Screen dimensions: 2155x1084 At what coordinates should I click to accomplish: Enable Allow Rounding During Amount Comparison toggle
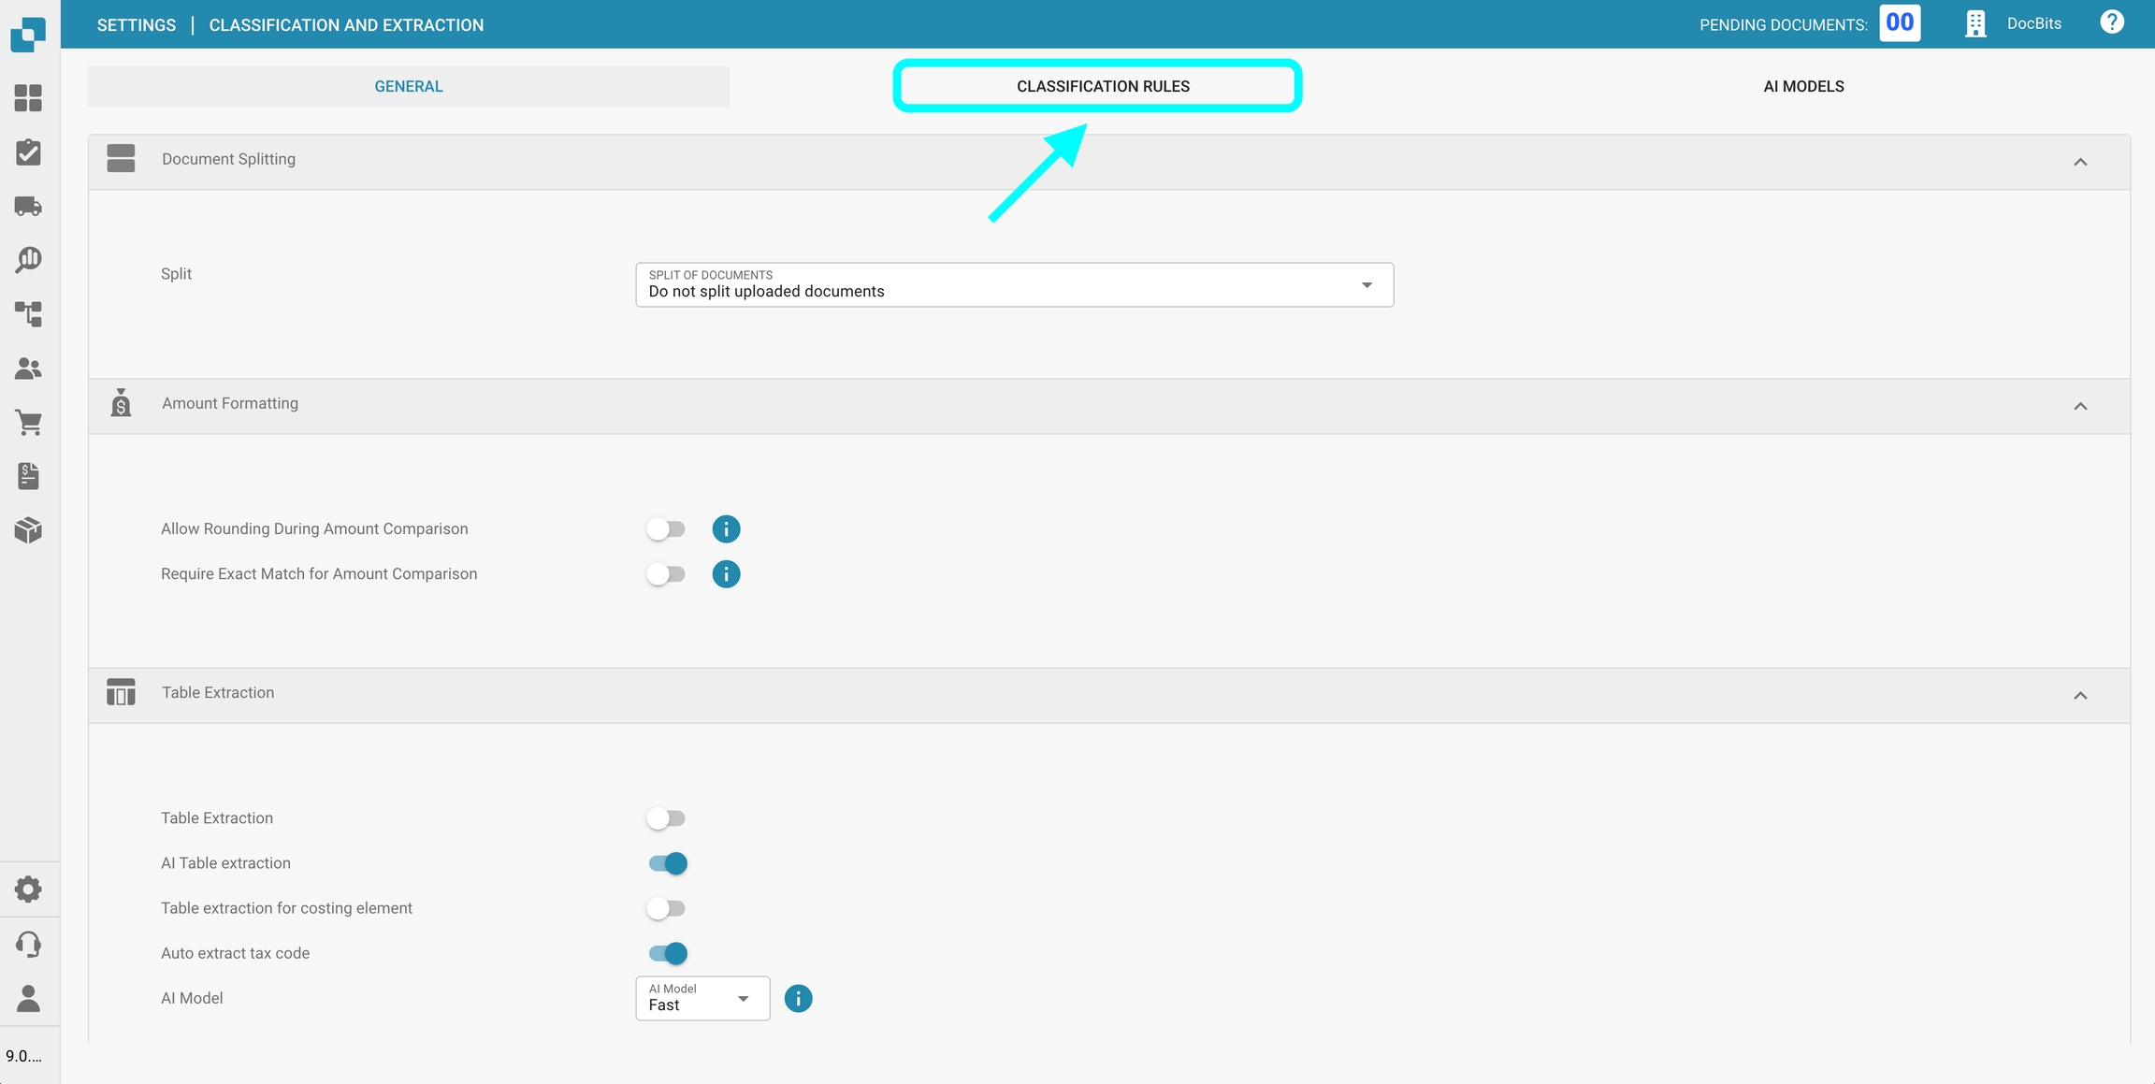tap(666, 529)
